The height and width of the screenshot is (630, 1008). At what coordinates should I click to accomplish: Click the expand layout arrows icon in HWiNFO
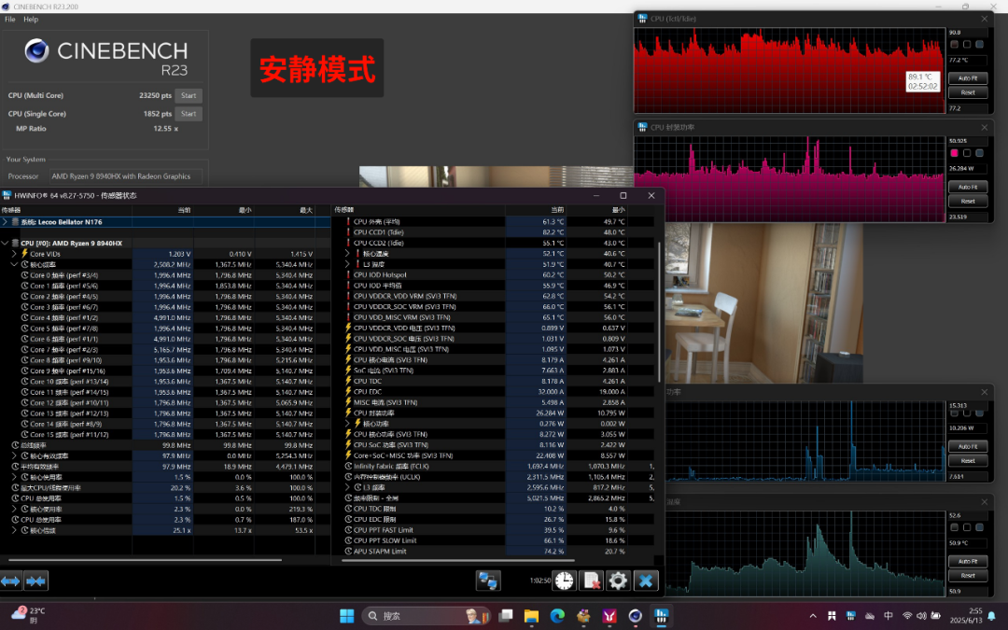click(x=10, y=581)
